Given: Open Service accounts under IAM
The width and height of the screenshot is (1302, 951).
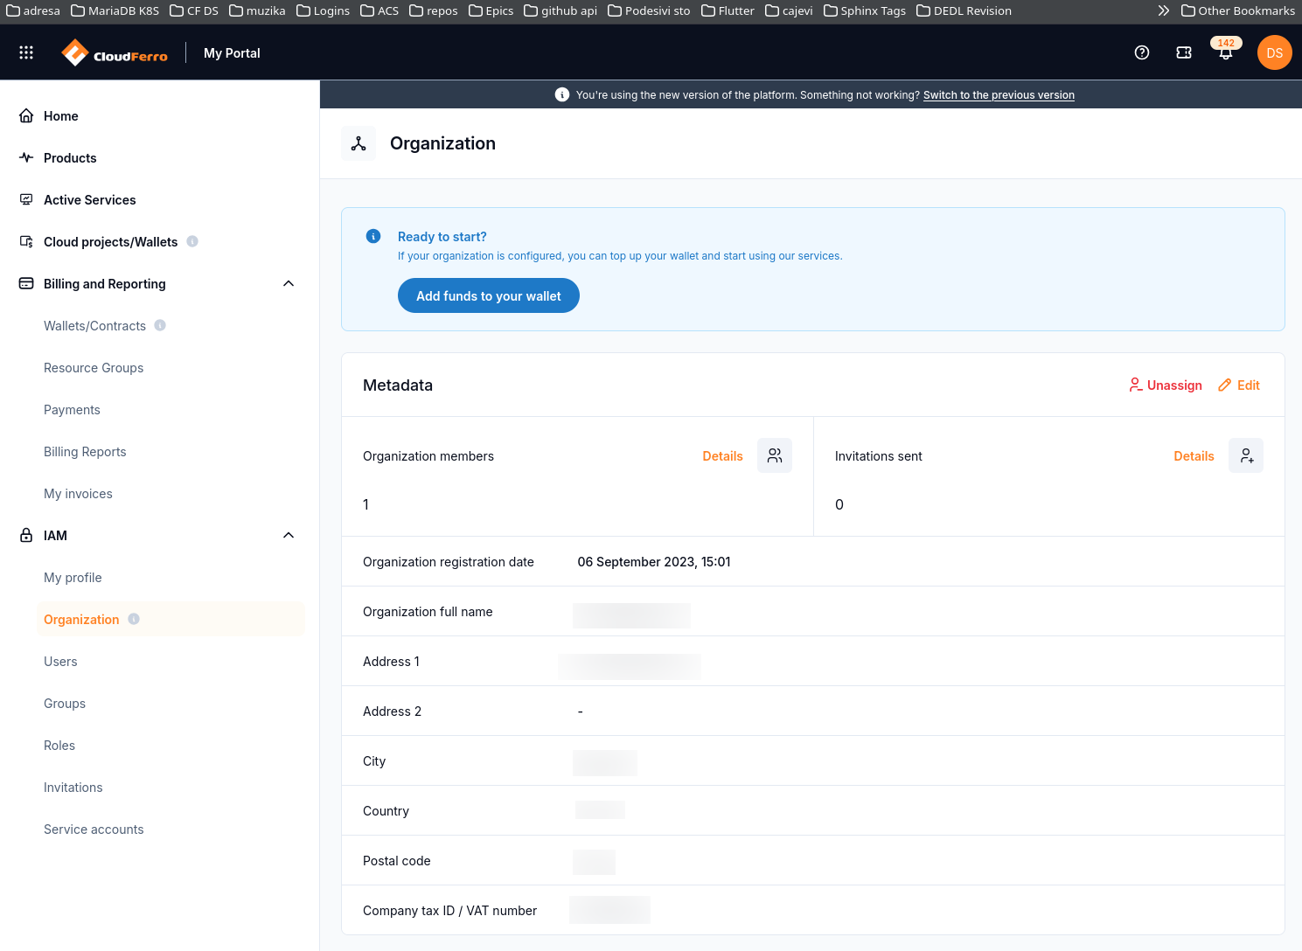Looking at the screenshot, I should (x=94, y=829).
